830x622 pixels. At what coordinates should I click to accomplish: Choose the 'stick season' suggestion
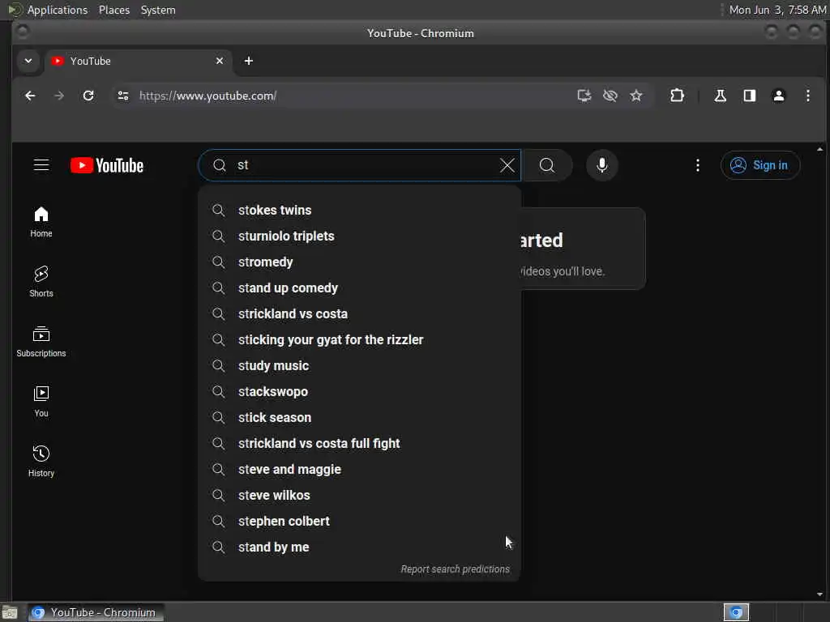click(359, 417)
